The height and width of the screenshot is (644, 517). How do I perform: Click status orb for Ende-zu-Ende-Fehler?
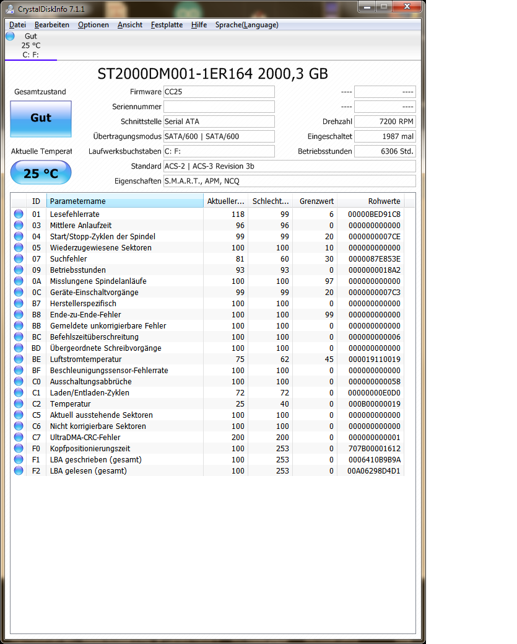coord(19,314)
